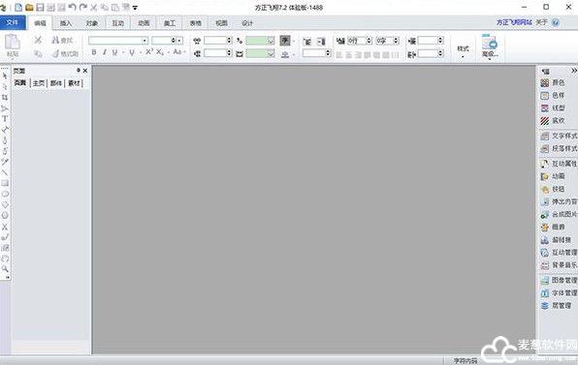Open the 层管理 (Layer manager) panel

tap(557, 306)
